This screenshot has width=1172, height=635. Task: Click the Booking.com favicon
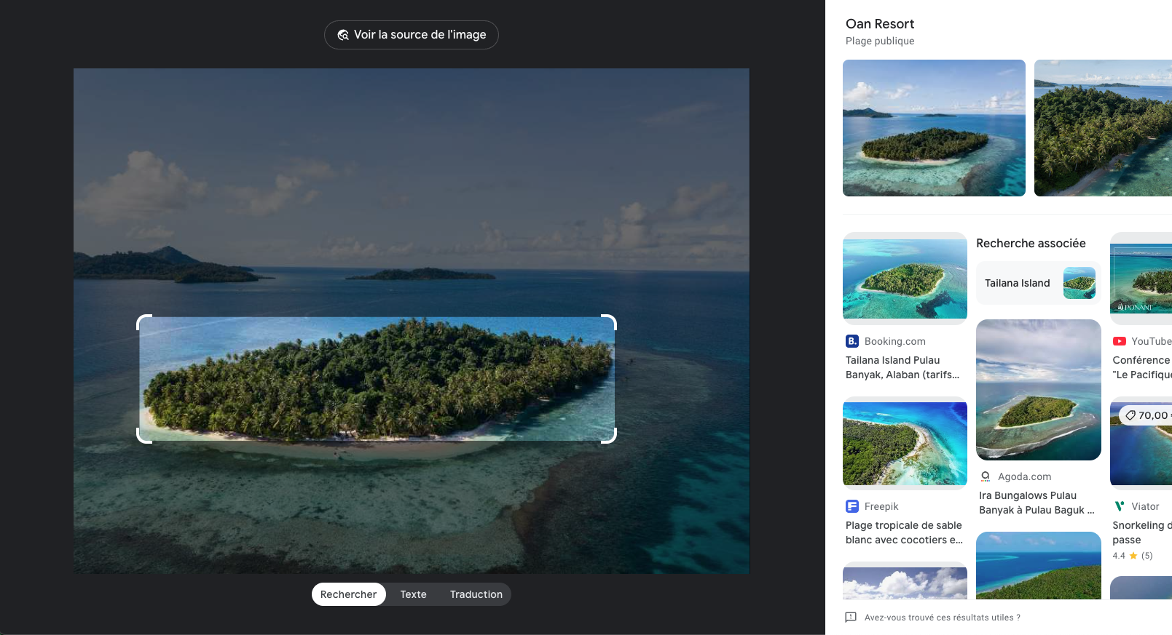(852, 341)
